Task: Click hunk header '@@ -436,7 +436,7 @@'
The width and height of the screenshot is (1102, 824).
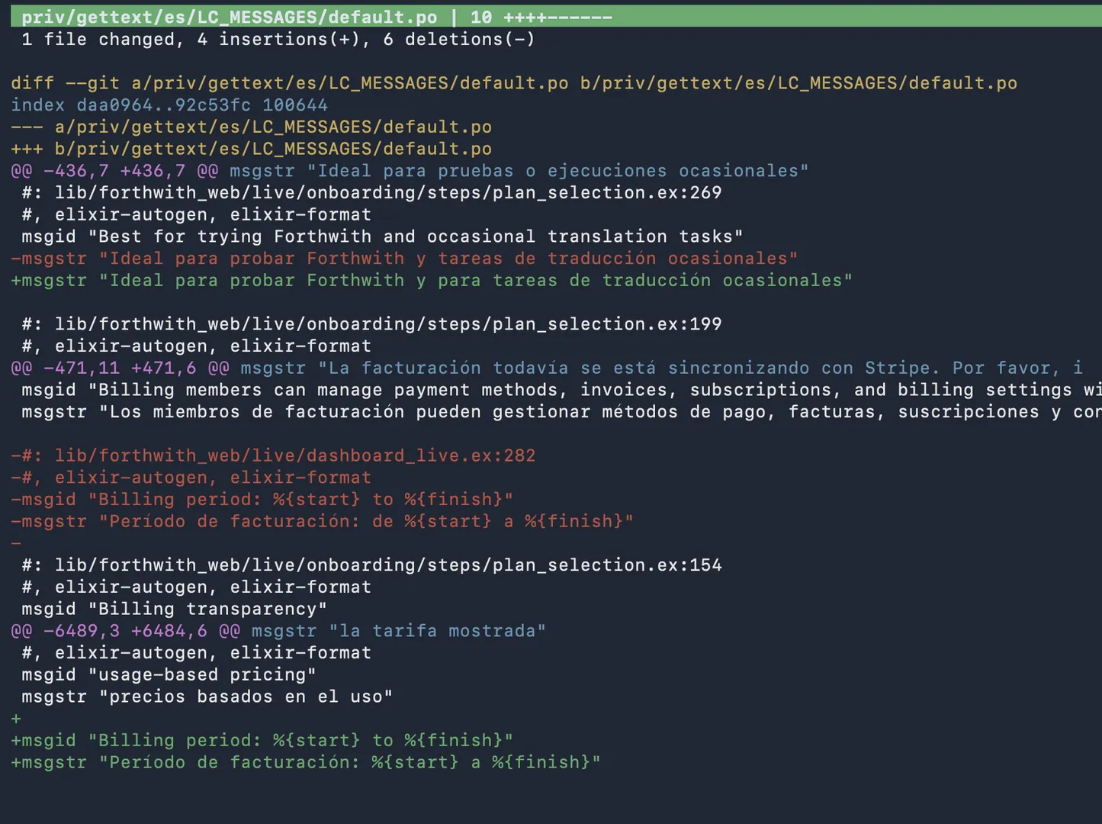Action: coord(114,171)
